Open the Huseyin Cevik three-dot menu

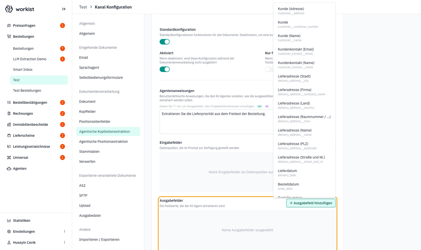(x=64, y=242)
